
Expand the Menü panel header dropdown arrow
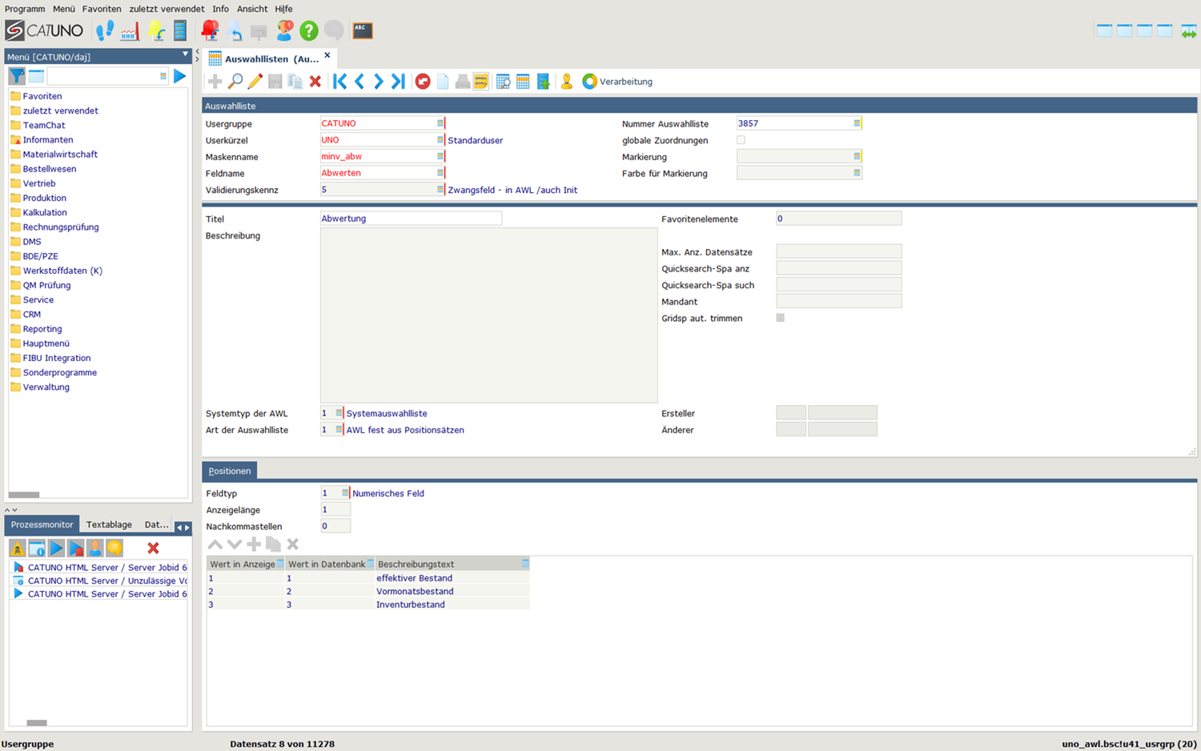(185, 55)
